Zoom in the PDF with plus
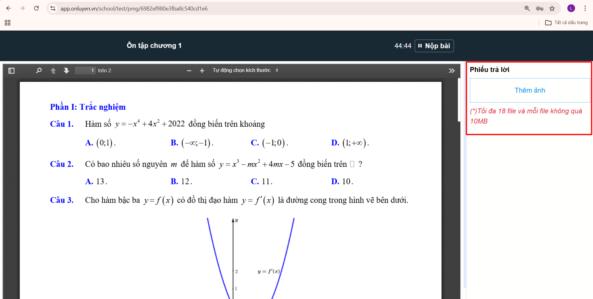The image size is (593, 299). (202, 71)
